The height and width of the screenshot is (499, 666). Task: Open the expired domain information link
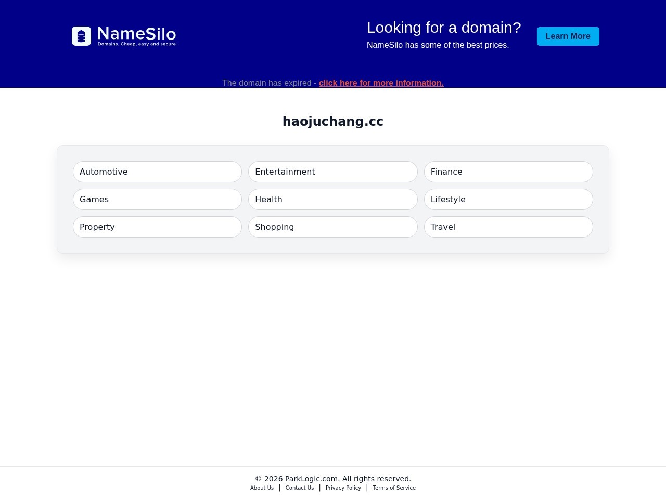coord(381,83)
